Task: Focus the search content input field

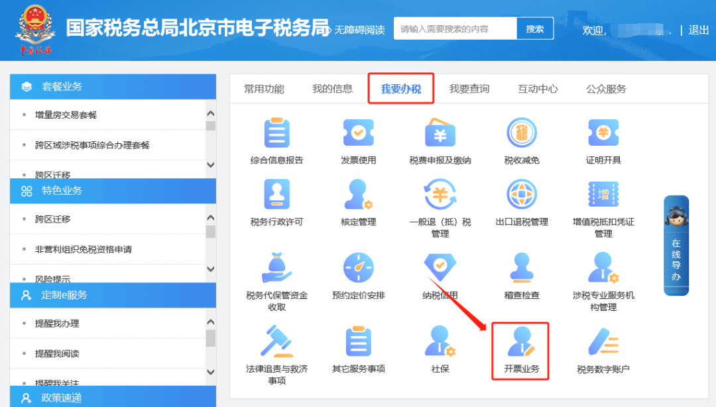Action: click(455, 29)
